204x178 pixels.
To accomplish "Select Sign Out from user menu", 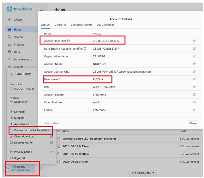I will (x=19, y=158).
